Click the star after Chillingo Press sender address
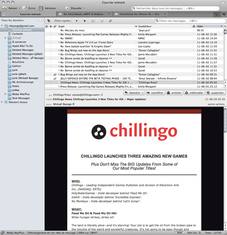This screenshot has width=227, height=235. point(102,95)
